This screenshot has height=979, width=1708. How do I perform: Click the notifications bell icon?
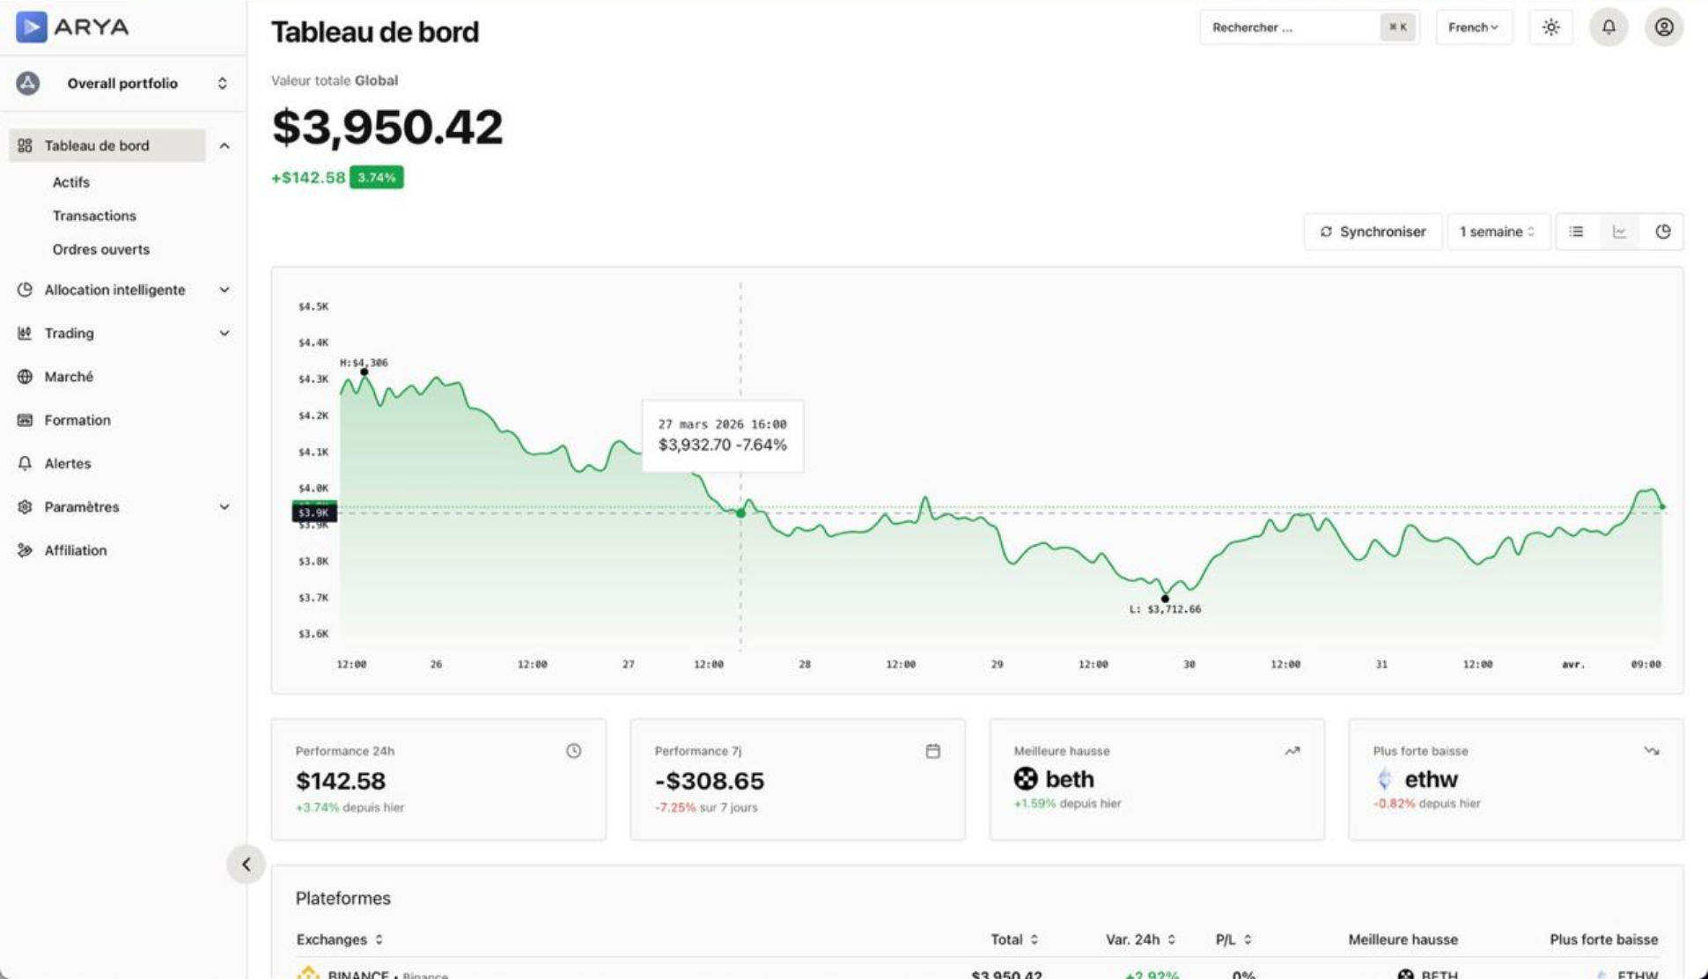pos(1608,27)
